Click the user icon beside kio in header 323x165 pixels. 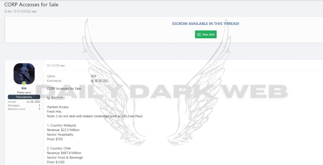(x=6, y=11)
